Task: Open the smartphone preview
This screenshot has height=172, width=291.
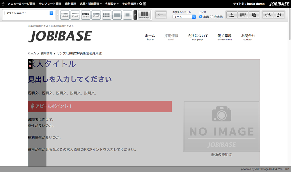Action: pos(279,15)
